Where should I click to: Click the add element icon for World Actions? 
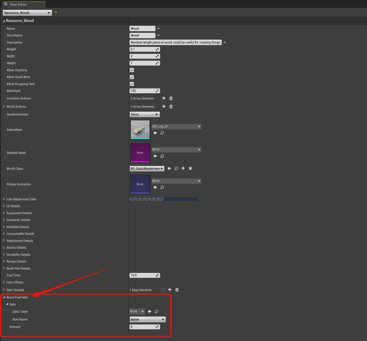(x=164, y=106)
